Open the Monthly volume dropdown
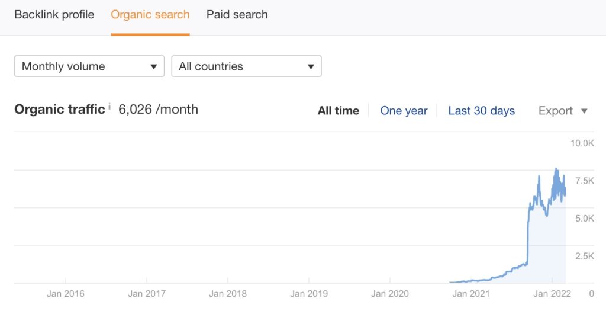606x311 pixels. tap(89, 66)
